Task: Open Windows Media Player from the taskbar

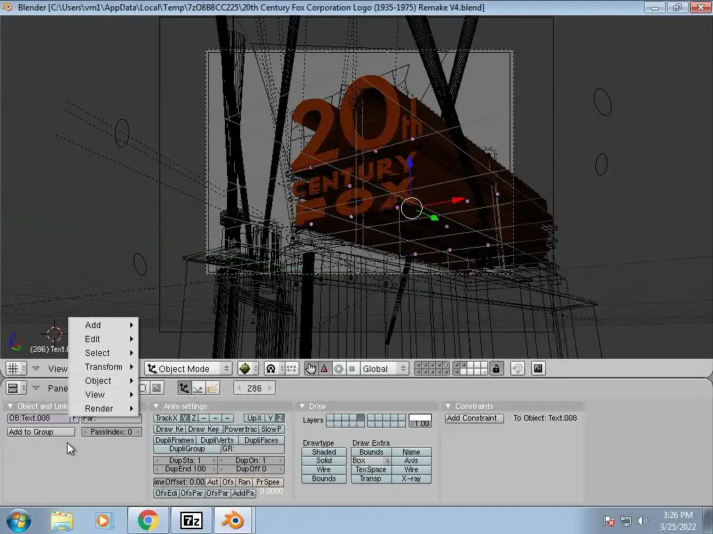Action: 104,520
